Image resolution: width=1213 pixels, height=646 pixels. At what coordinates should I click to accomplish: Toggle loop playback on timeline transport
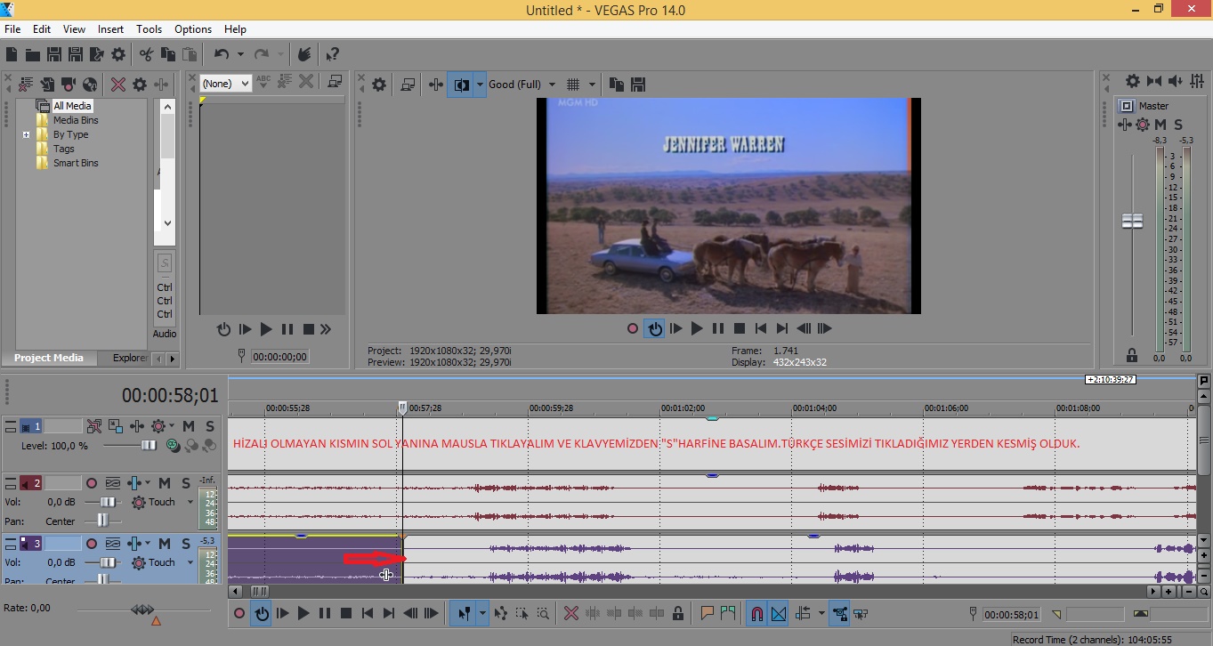(x=261, y=613)
